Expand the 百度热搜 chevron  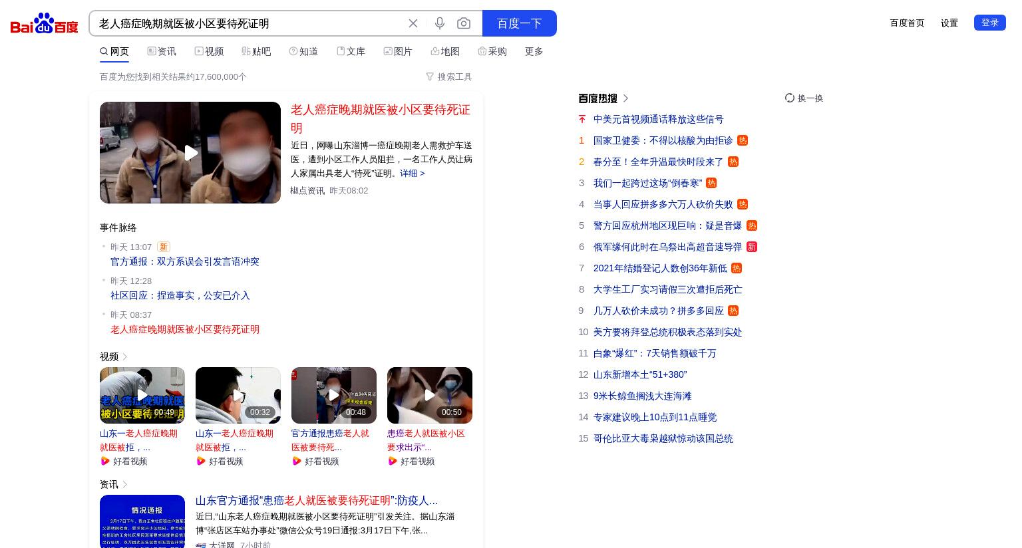625,98
